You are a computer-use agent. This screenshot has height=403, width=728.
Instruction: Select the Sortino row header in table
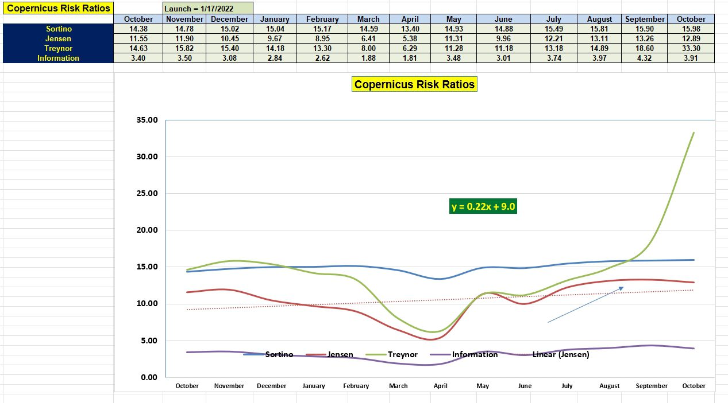pyautogui.click(x=58, y=29)
